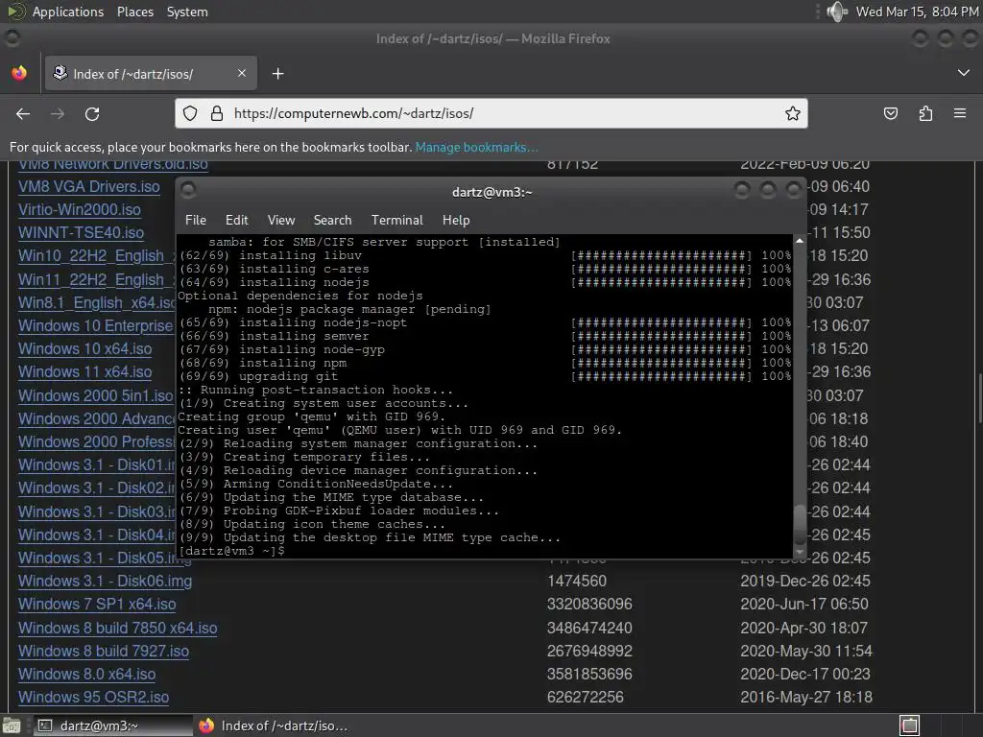Open the terminal View menu
The width and height of the screenshot is (983, 737).
(281, 220)
